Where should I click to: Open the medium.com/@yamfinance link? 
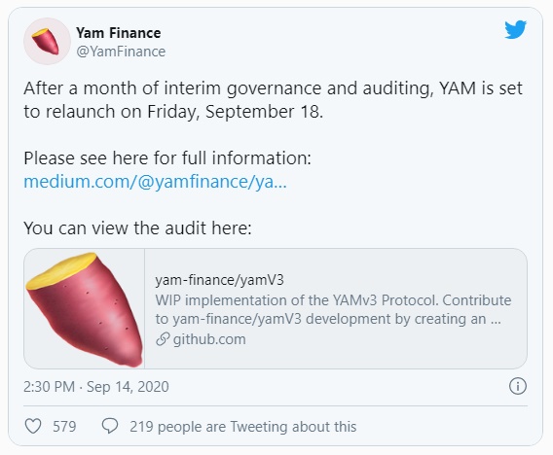(155, 182)
